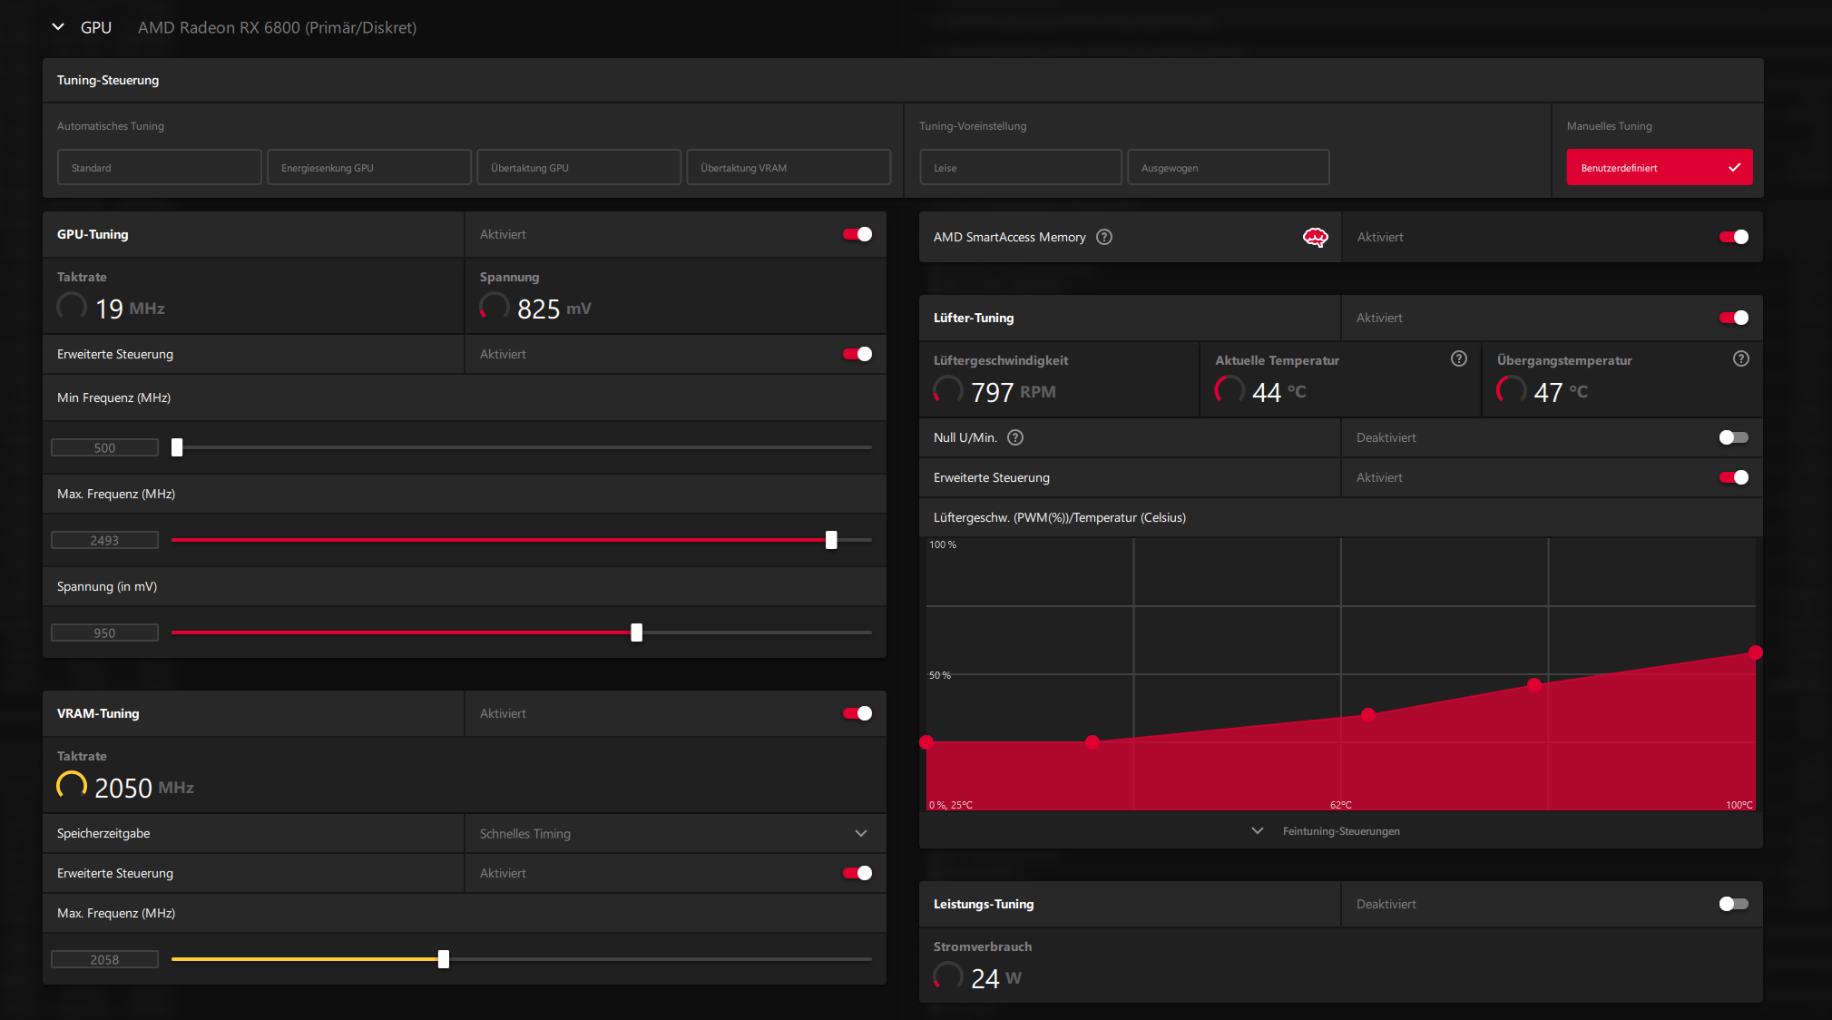Click the checkmark on the Benutzerdefiniert button
Image resolution: width=1832 pixels, height=1020 pixels.
coord(1734,168)
